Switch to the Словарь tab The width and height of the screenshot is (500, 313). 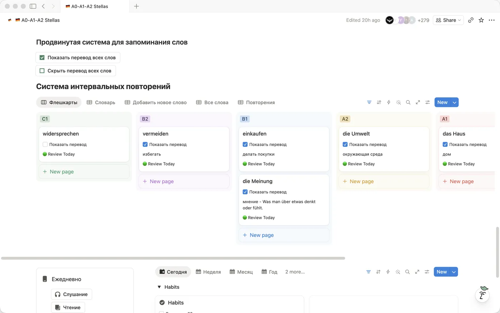(101, 102)
